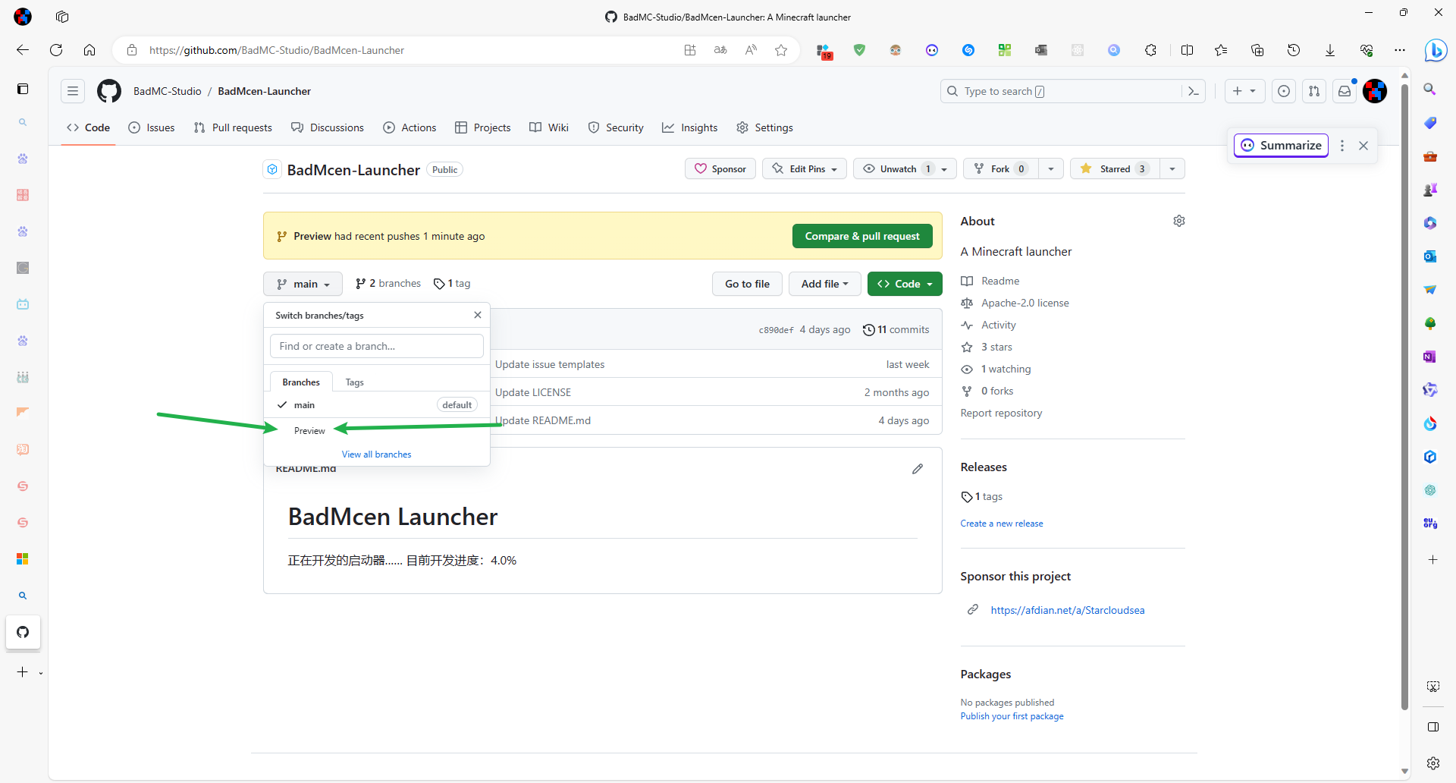1456x783 pixels.
Task: Expand the main branch selector
Action: (x=303, y=284)
